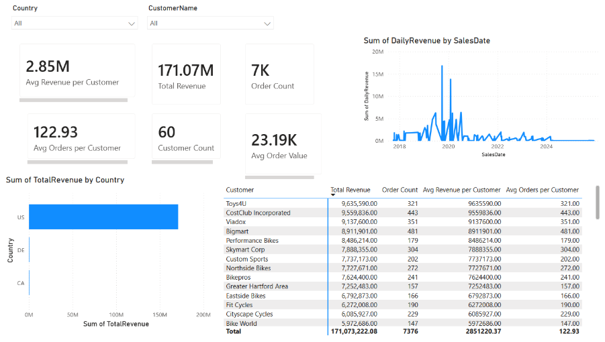Image resolution: width=605 pixels, height=342 pixels.
Task: Click the Sum of TotalRevenue by Country title
Action: 65,180
